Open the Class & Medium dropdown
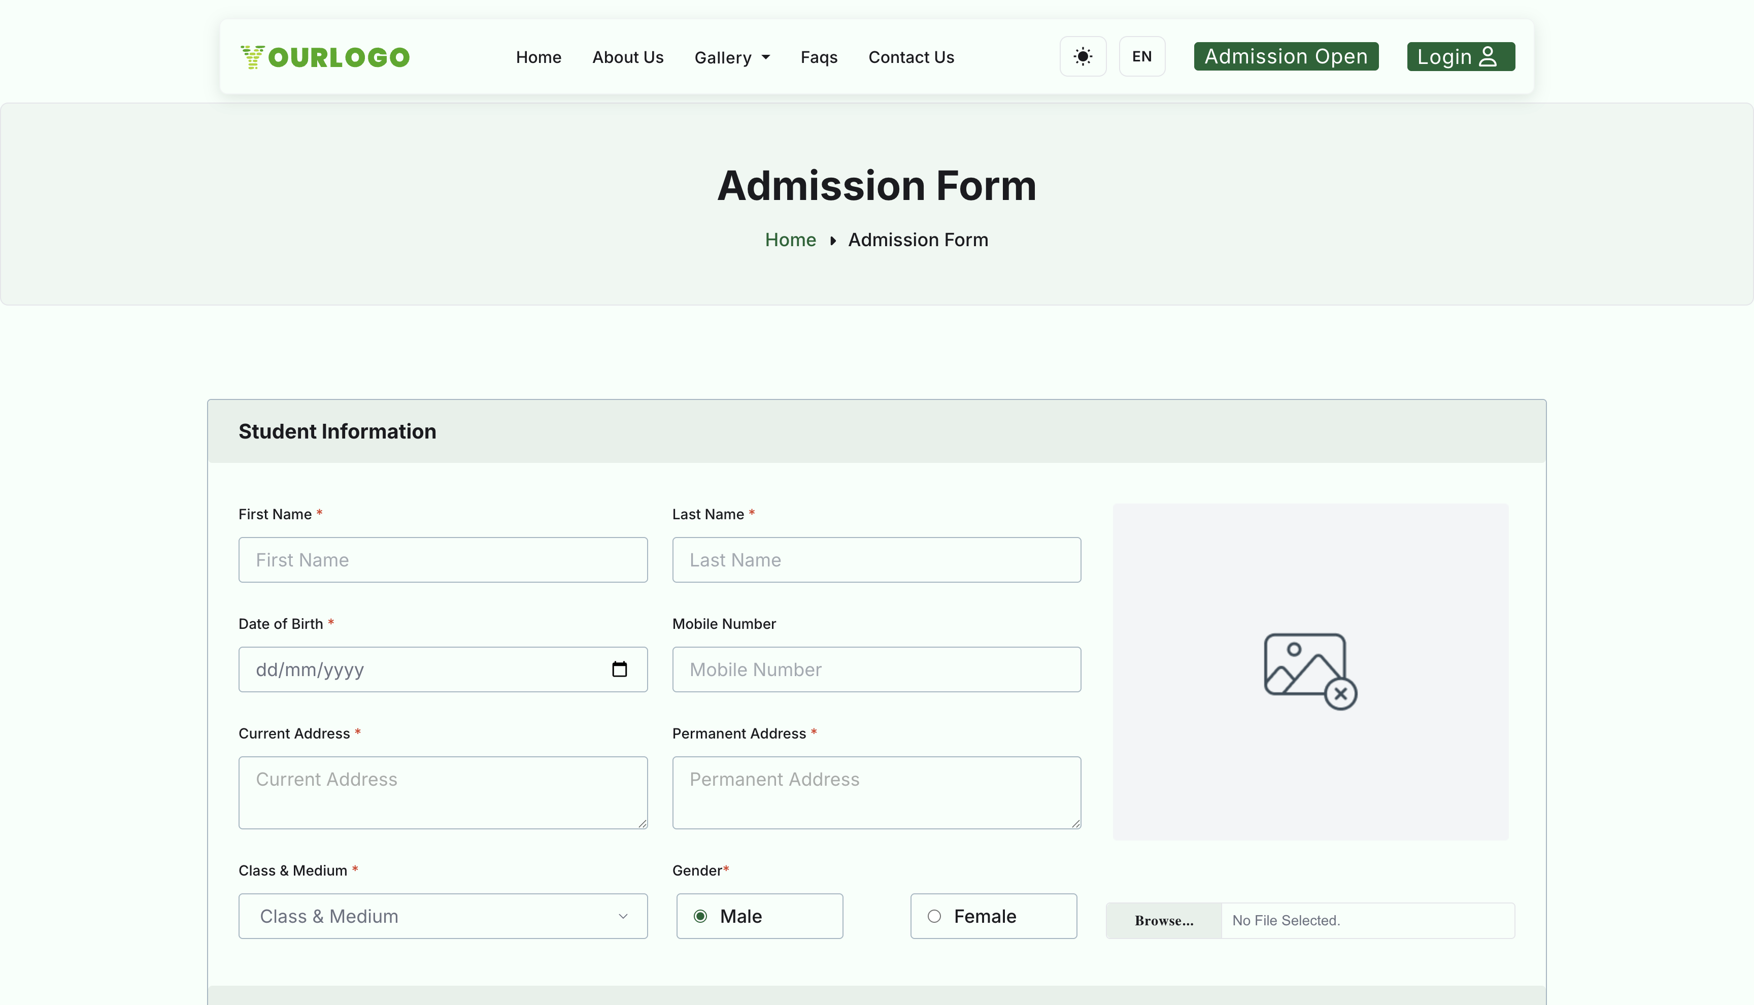The image size is (1754, 1005). point(442,916)
